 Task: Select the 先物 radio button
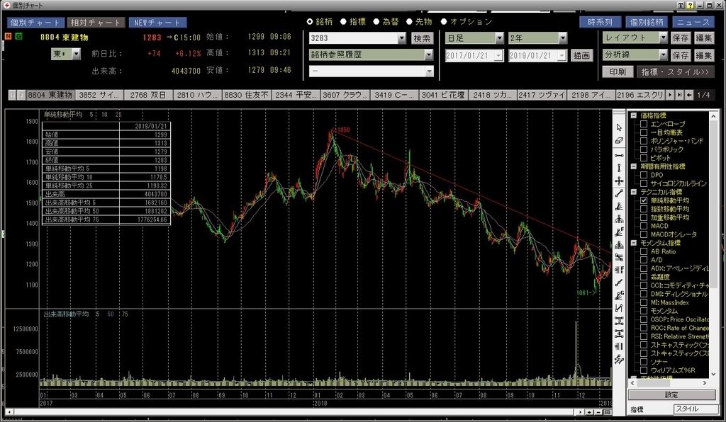[x=409, y=22]
